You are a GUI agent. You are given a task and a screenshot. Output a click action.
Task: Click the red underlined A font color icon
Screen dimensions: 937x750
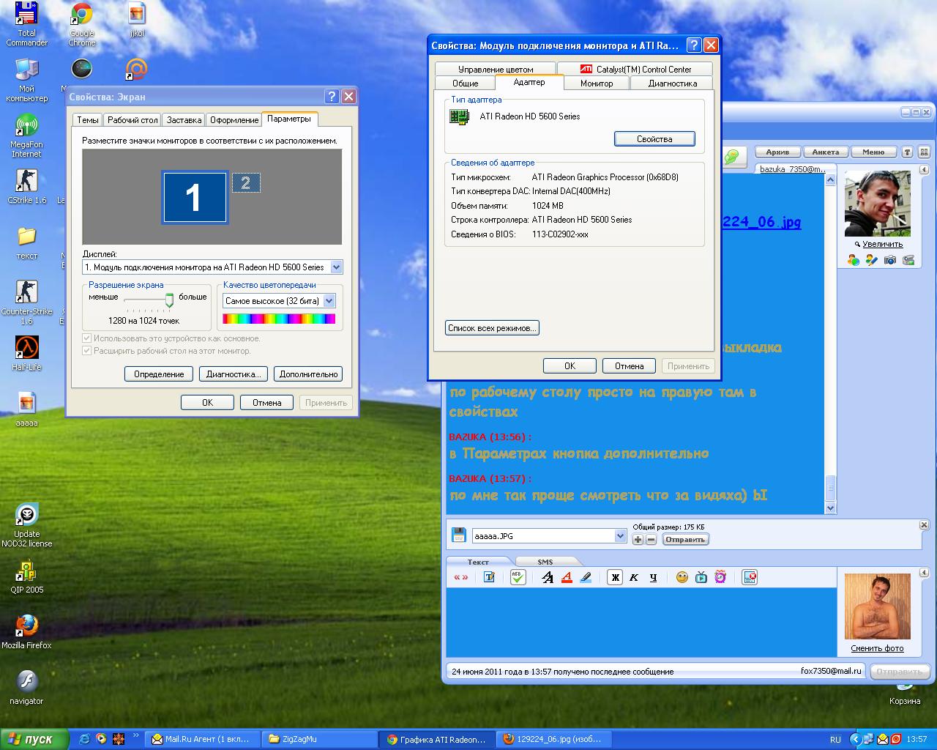point(567,577)
